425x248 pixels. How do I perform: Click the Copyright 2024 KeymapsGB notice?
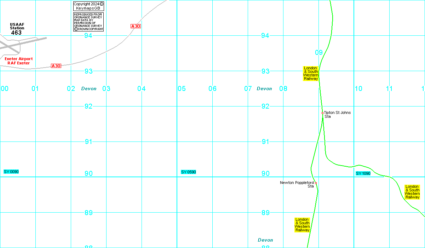tap(88, 6)
